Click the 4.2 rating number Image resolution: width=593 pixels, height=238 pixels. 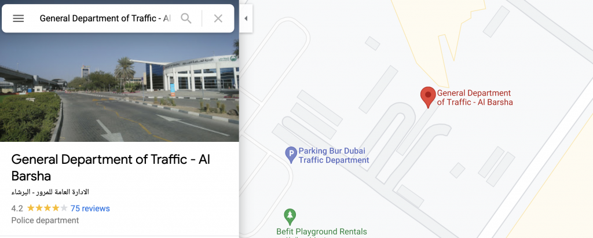[17, 208]
